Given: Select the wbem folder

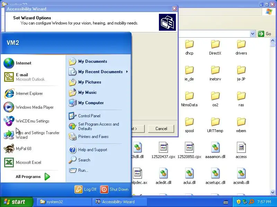Looking at the screenshot, I should point(241,125).
